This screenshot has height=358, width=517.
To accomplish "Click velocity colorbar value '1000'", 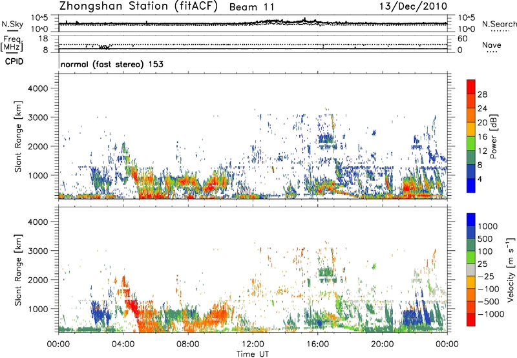I will tap(488, 226).
